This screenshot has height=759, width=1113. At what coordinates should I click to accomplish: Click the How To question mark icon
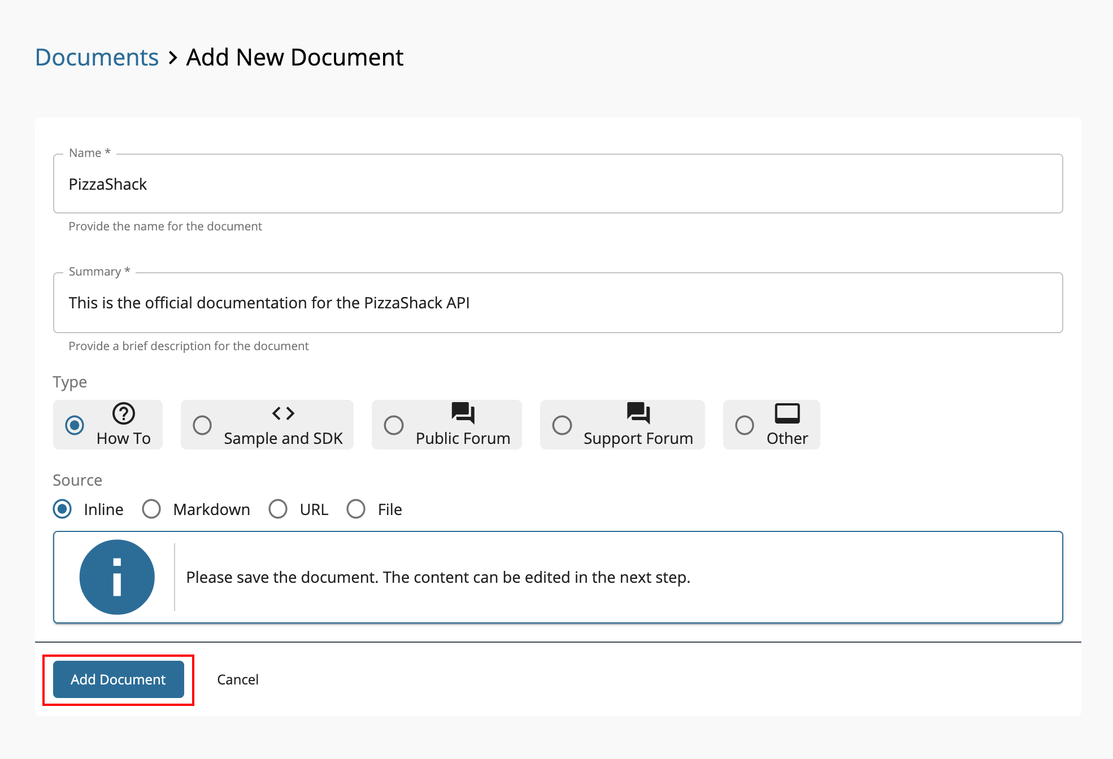pos(123,413)
